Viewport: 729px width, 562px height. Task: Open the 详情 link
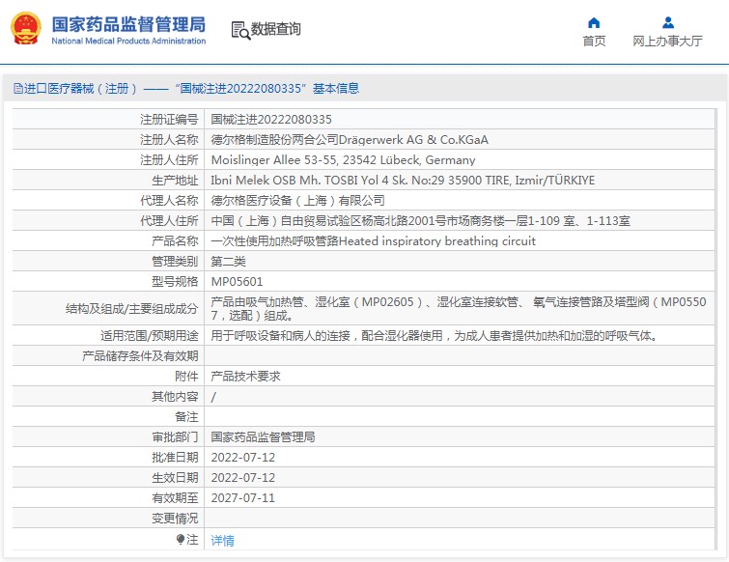coord(222,540)
